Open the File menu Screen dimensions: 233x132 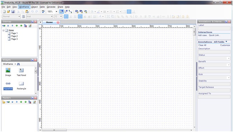pos(3,7)
